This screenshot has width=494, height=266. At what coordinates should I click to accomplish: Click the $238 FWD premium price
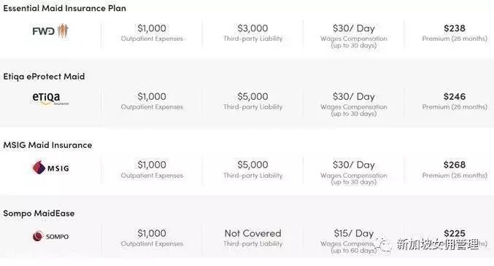[x=455, y=28]
